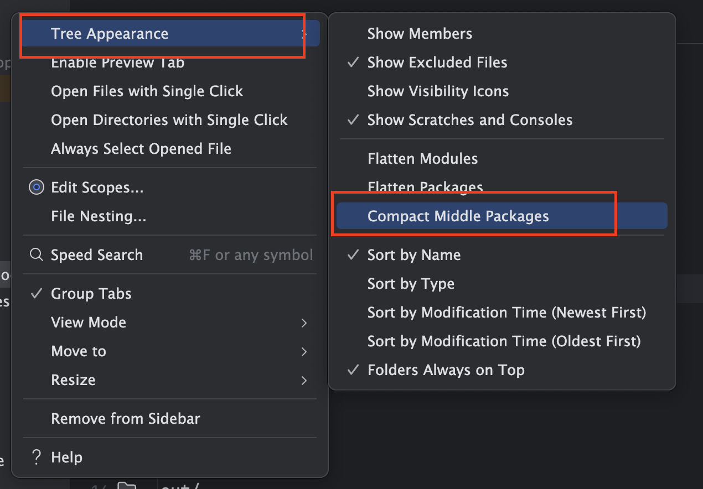Choose Compact Middle Packages
Screen dimensions: 703x489
[458, 216]
